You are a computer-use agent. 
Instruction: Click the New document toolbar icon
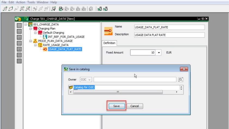pos(5,9)
